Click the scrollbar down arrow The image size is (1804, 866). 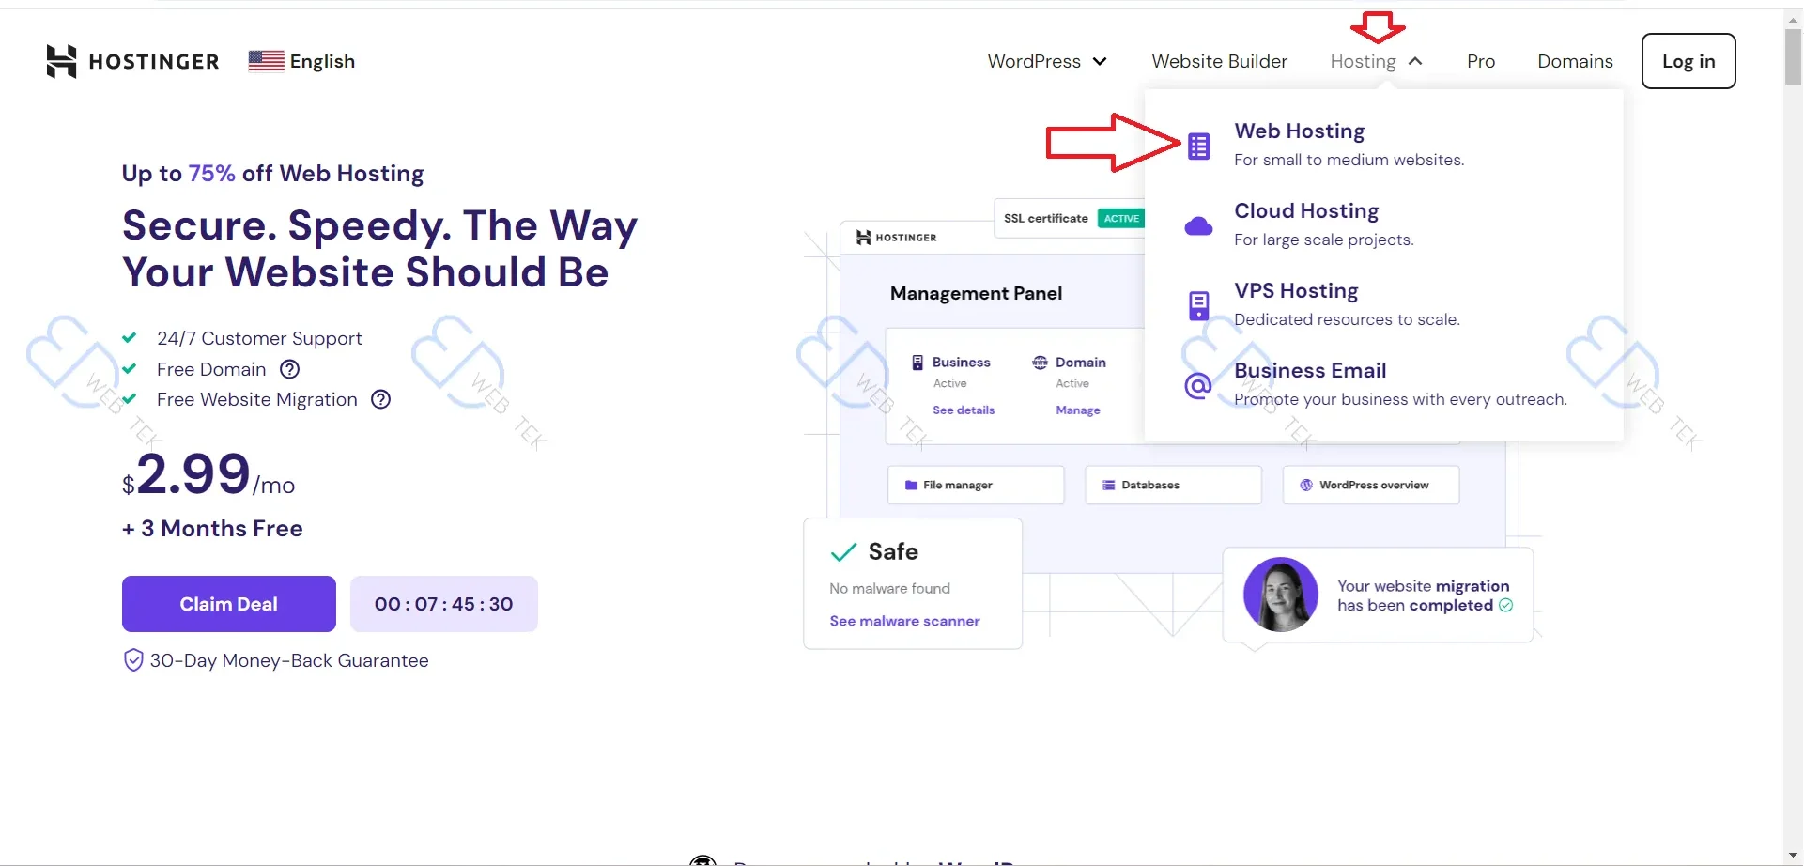[x=1794, y=856]
